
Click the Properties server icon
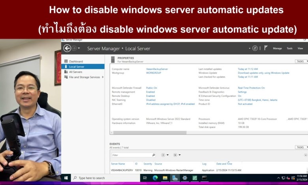point(113,59)
